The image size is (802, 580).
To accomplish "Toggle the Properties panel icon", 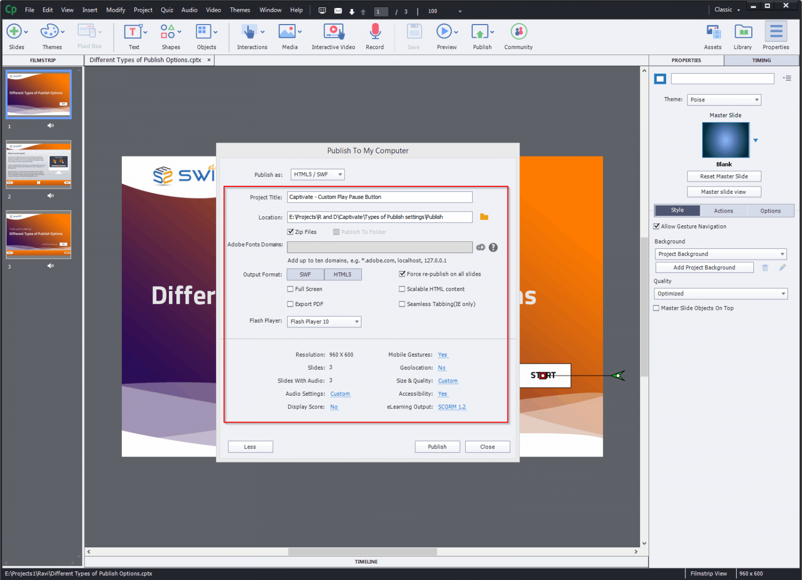I will 776,32.
